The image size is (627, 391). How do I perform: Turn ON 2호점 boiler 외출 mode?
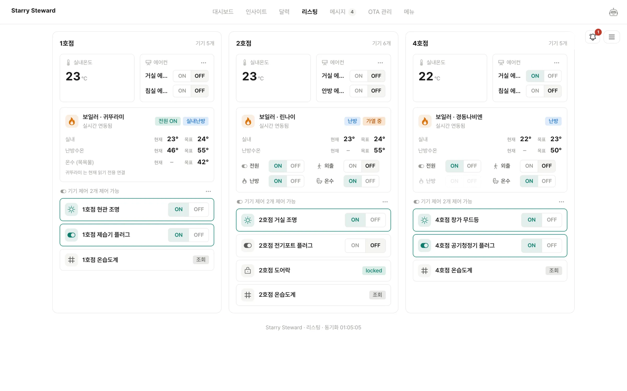pos(352,166)
